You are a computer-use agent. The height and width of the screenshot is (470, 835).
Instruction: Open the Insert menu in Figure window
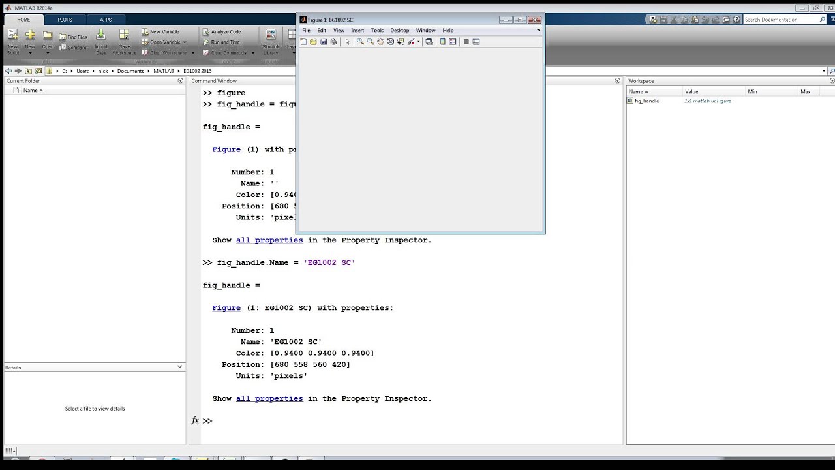[357, 31]
